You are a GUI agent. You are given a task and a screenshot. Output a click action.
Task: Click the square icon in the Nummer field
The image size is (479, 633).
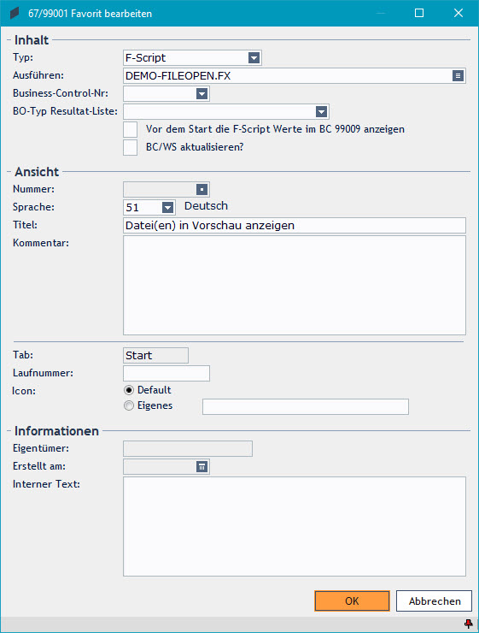click(202, 189)
